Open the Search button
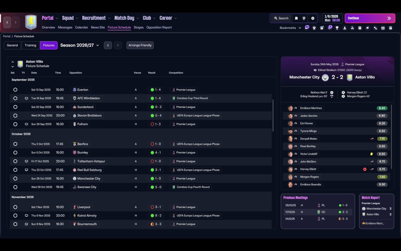401x251 pixels. [x=281, y=18]
